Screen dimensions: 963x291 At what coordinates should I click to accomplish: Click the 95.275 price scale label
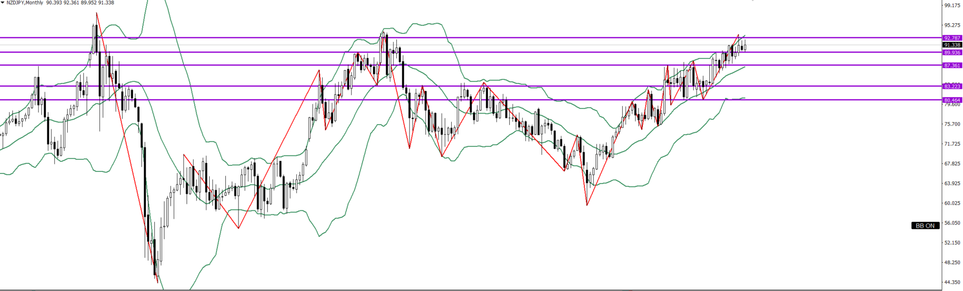click(x=952, y=25)
